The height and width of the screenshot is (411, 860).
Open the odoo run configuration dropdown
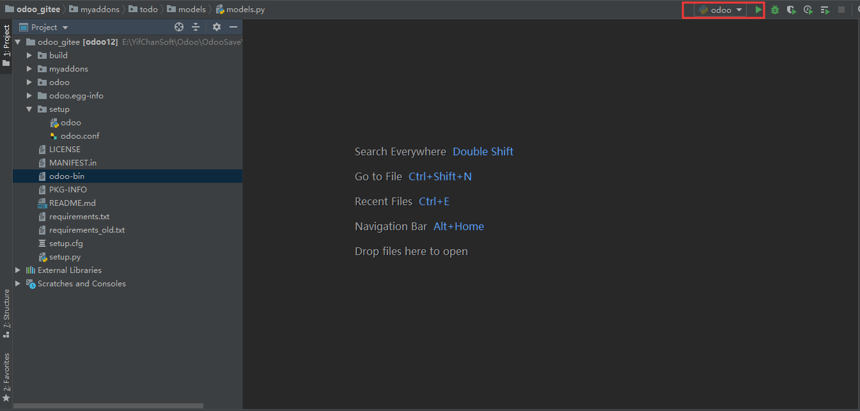click(x=721, y=10)
